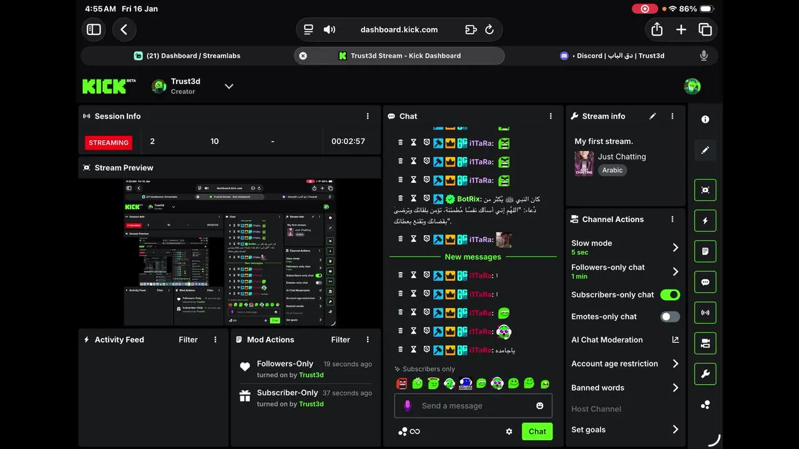Click Trust3d link in Subscriber-Only mod action

tap(311, 404)
